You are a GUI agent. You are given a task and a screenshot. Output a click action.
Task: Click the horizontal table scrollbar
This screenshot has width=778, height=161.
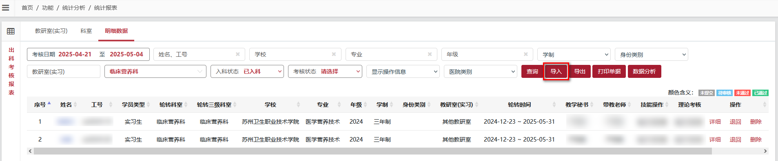tap(372, 151)
